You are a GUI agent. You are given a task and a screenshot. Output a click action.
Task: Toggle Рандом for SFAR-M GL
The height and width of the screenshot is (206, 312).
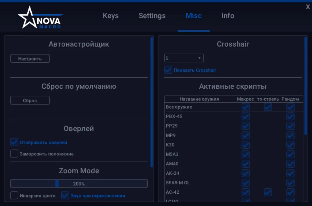tap(290, 183)
